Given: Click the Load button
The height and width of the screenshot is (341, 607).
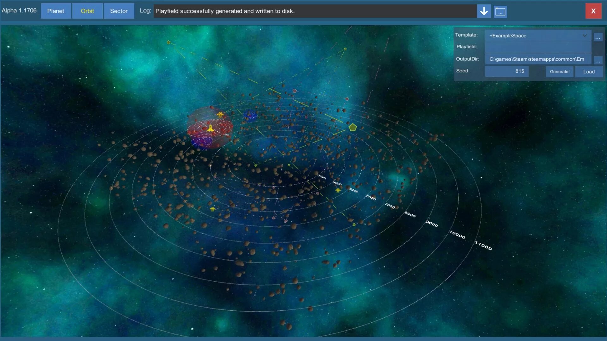Looking at the screenshot, I should click(589, 72).
